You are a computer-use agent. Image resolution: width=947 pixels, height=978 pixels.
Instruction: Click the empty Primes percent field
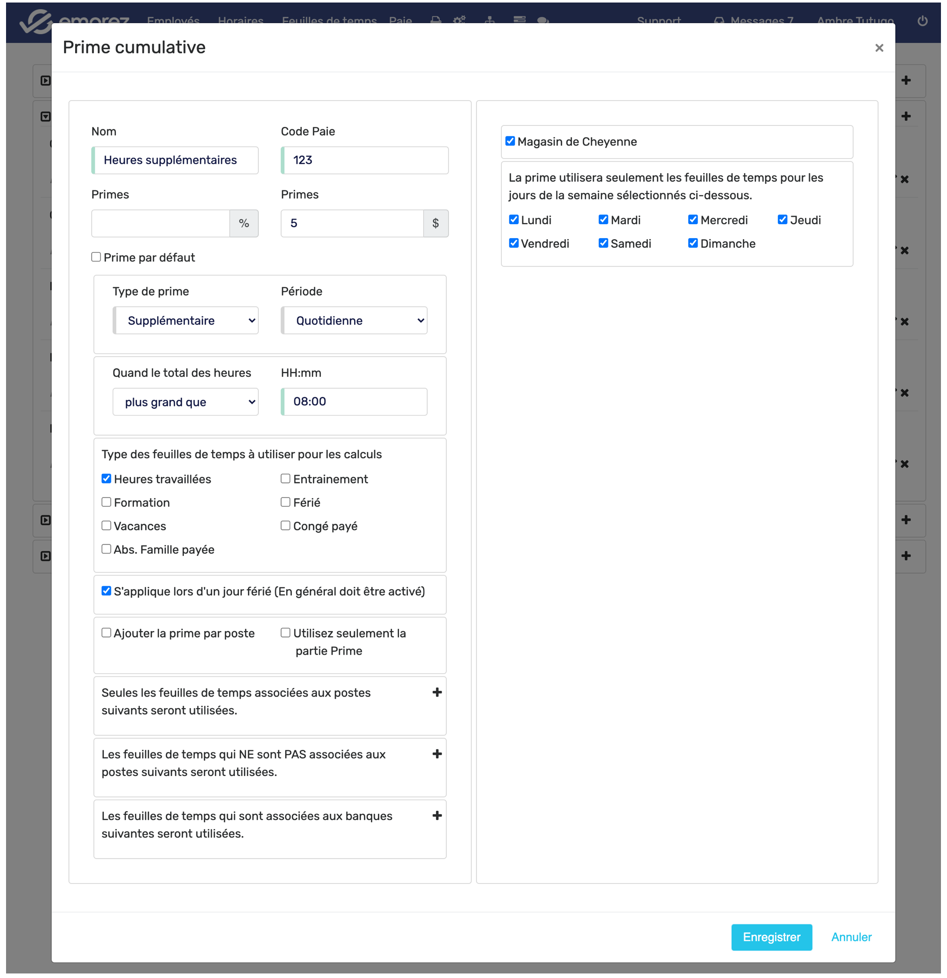161,223
